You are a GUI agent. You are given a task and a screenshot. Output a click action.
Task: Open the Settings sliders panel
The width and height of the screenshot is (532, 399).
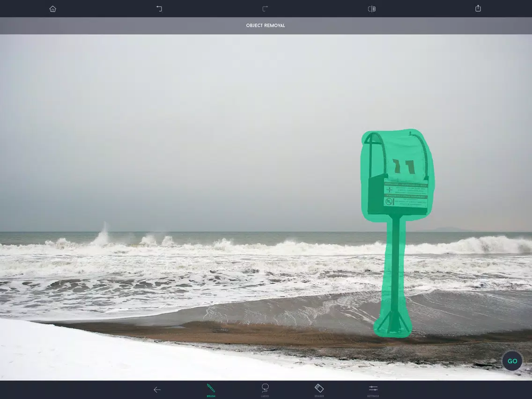[373, 390]
